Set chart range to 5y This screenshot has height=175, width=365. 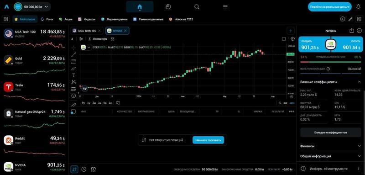[x=83, y=103]
